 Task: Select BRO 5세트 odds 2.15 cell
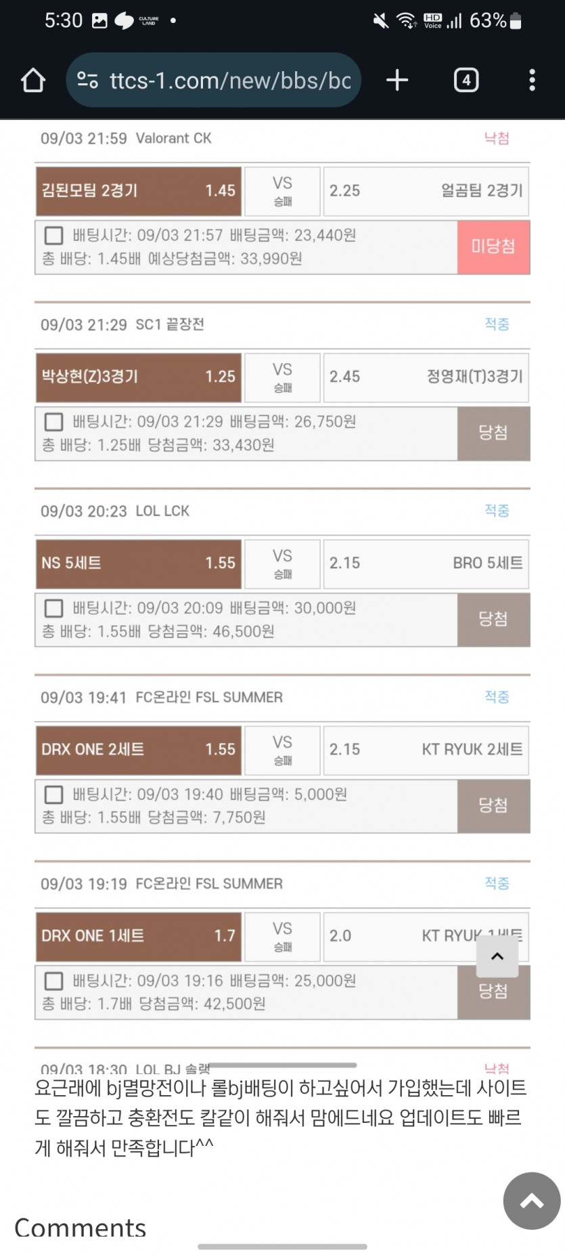(x=426, y=563)
